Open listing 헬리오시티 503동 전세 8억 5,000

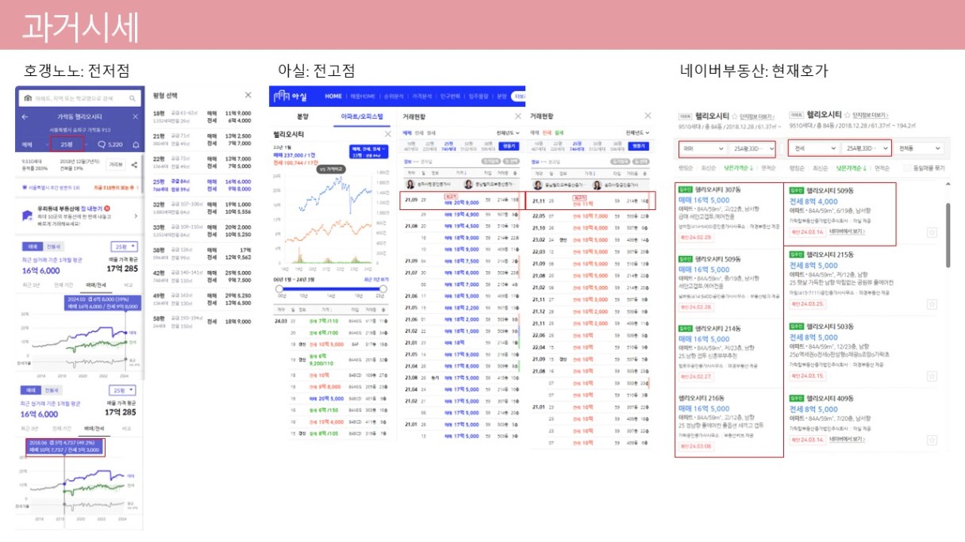click(862, 351)
